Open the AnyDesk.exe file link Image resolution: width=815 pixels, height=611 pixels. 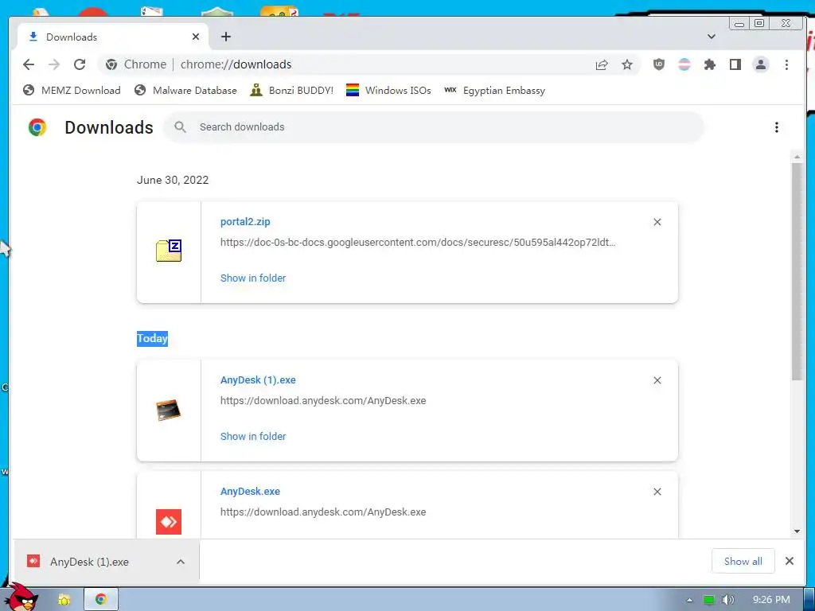(x=250, y=492)
